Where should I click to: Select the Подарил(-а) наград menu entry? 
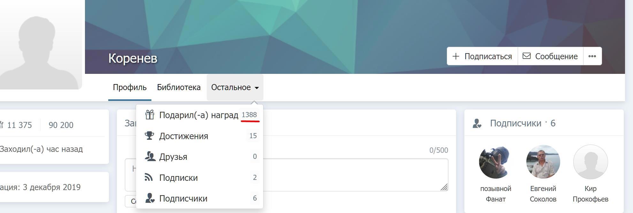200,115
